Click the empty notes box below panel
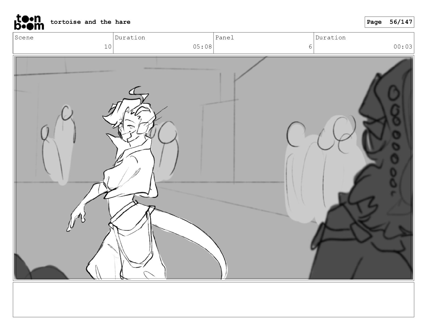 click(x=213, y=300)
